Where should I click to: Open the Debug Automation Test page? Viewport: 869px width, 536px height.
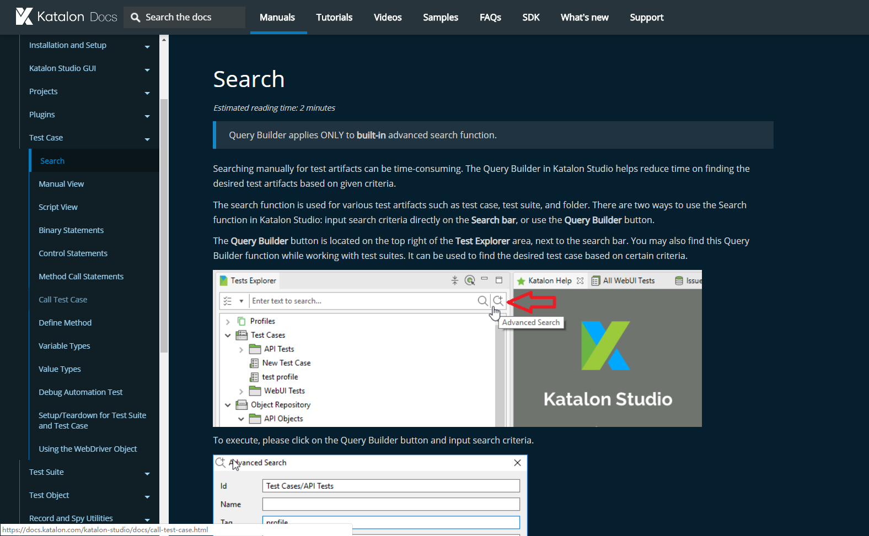tap(81, 392)
